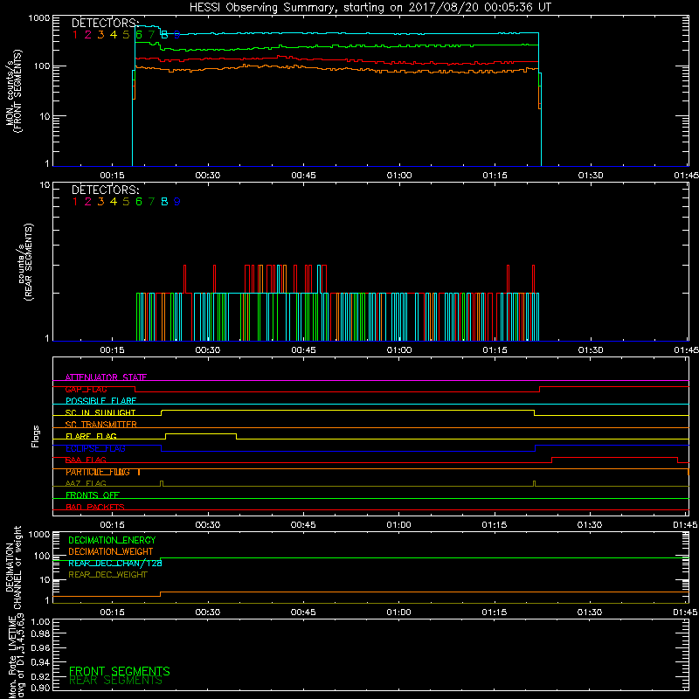
Task: Click the HESSI Observing Summary title text
Action: click(370, 7)
